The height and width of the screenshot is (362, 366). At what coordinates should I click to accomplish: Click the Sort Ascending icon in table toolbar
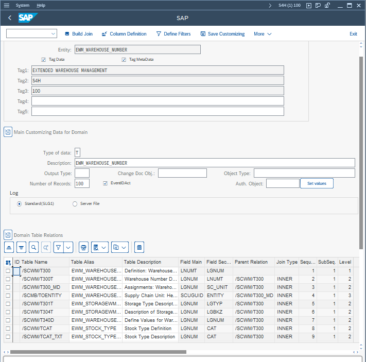click(9, 247)
